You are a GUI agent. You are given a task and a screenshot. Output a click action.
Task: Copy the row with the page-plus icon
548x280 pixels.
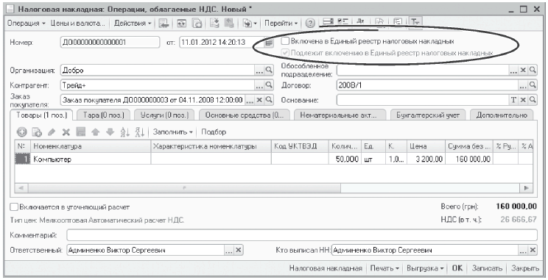coord(37,132)
